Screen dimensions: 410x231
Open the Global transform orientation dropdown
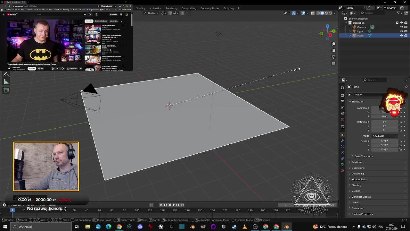click(152, 13)
